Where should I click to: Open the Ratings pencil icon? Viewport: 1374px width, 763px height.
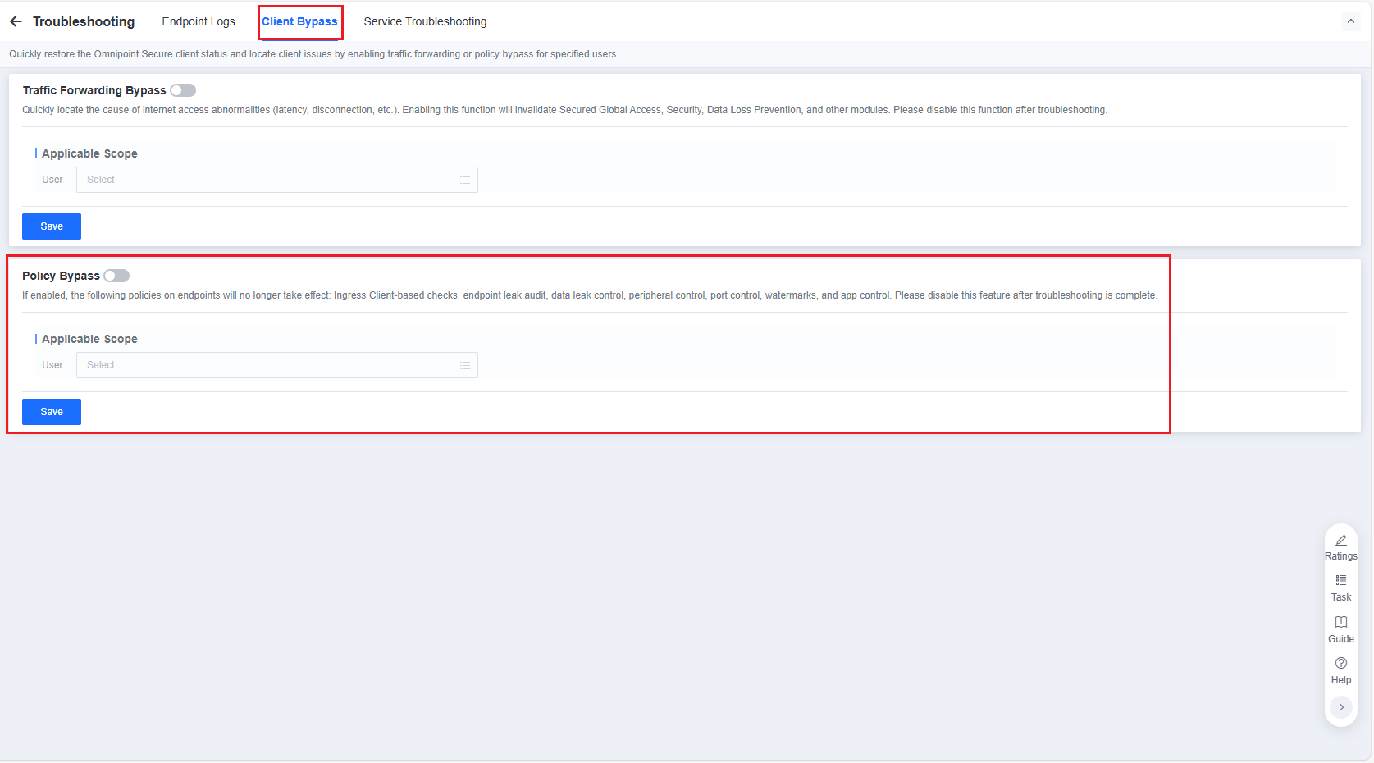1341,541
